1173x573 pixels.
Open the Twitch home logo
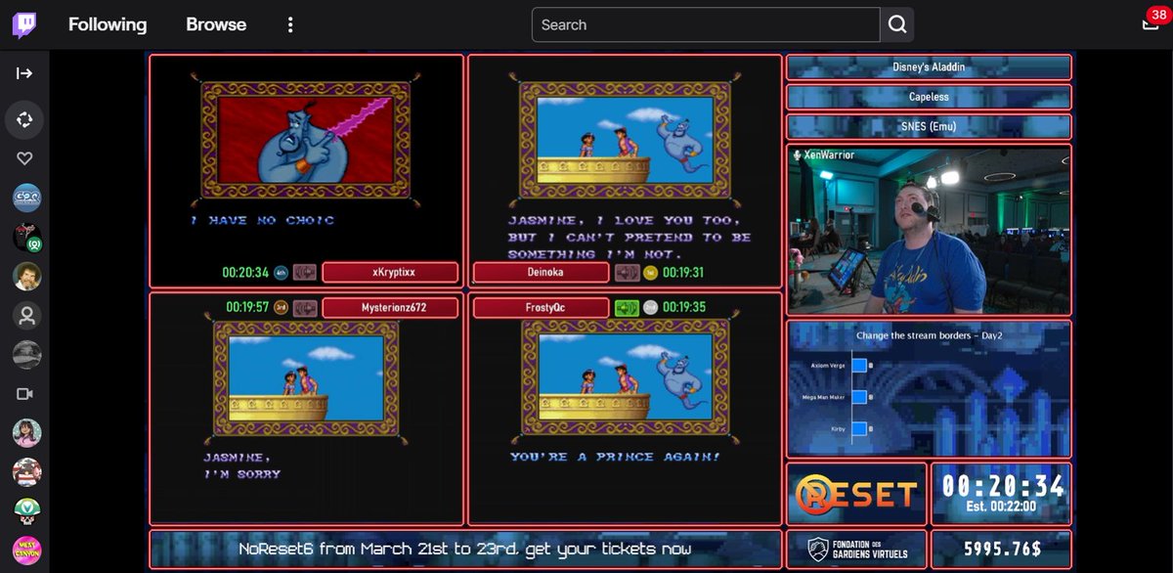click(25, 24)
